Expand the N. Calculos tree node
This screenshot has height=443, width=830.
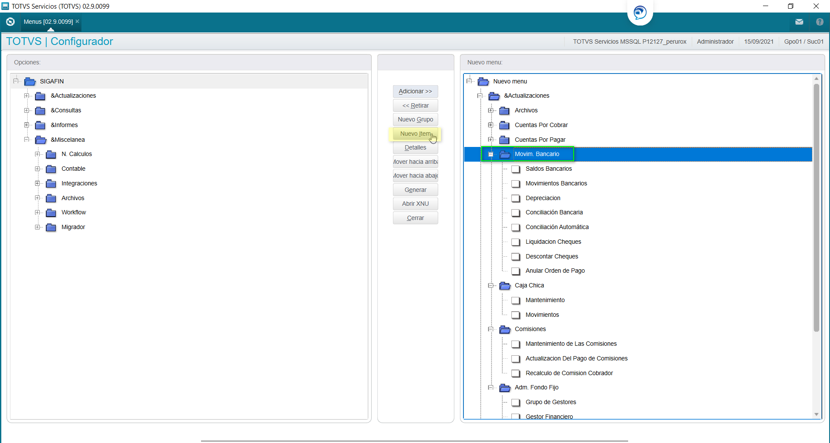37,154
